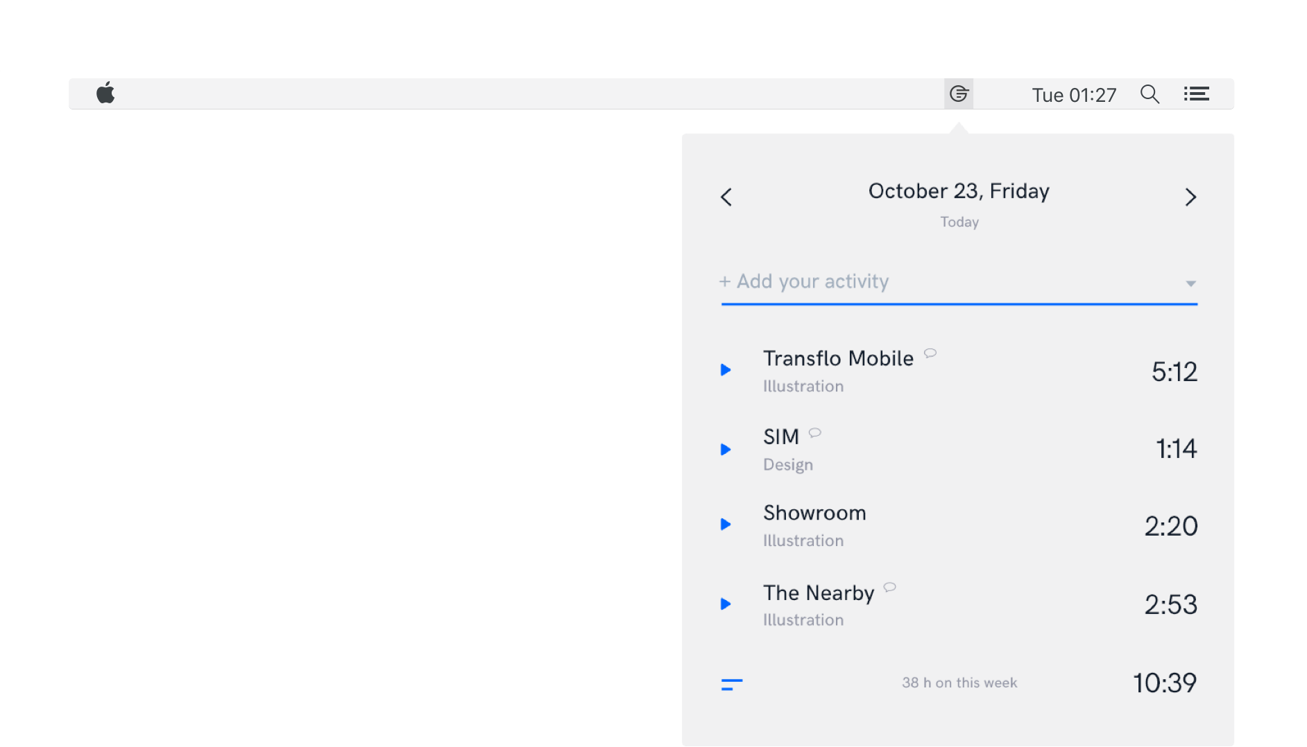The image size is (1307, 747).
Task: Open Spotlight search magnifier
Action: pos(1150,94)
